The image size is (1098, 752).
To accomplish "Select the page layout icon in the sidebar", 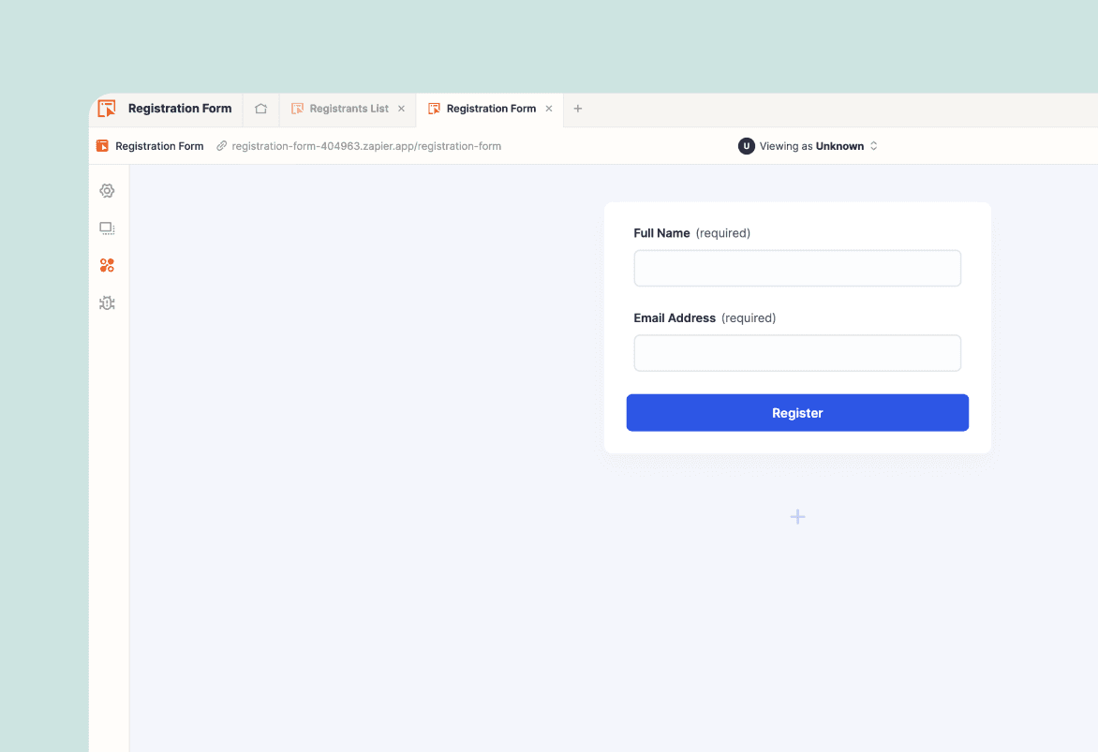I will 107,229.
